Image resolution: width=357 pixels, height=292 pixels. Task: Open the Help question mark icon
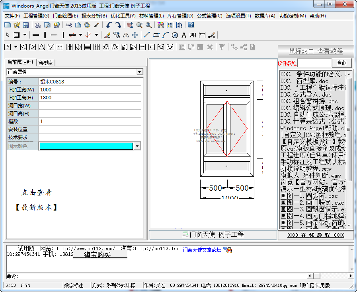click(191, 25)
